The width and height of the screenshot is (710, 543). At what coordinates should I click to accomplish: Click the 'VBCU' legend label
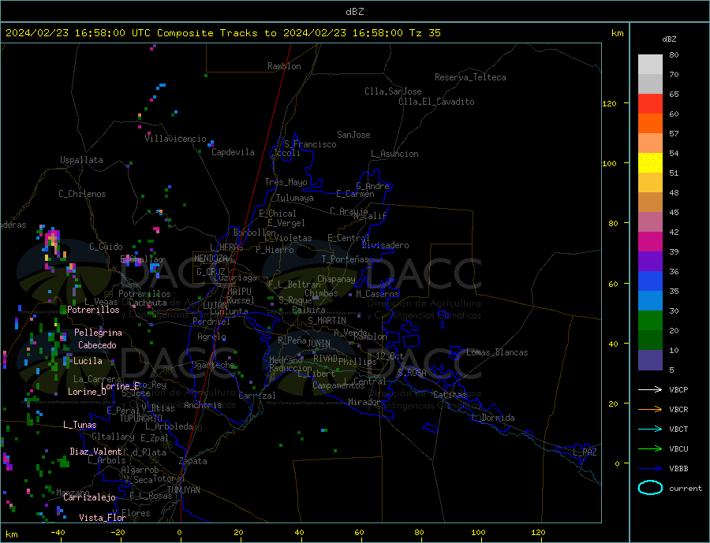(678, 449)
